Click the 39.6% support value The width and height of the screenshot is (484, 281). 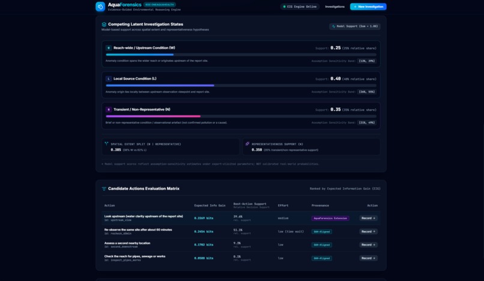click(238, 217)
